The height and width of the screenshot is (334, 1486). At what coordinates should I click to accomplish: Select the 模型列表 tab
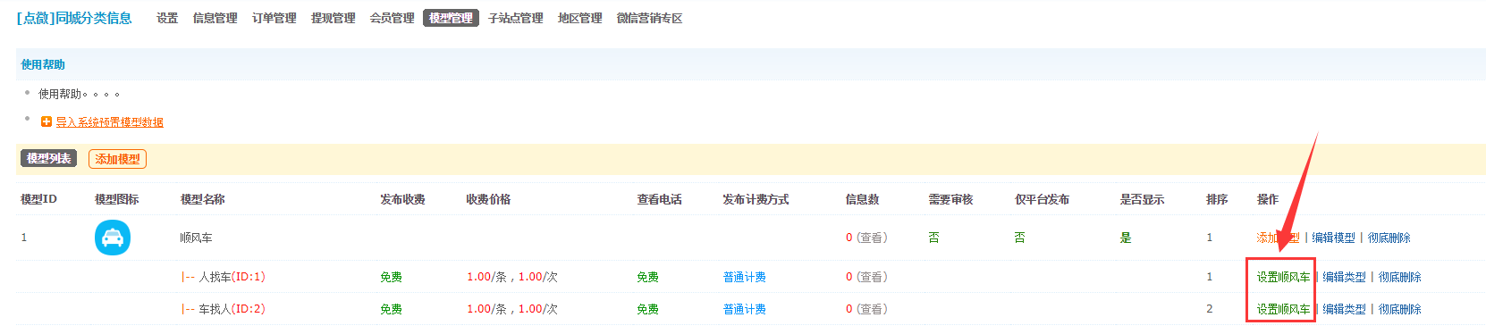click(48, 158)
